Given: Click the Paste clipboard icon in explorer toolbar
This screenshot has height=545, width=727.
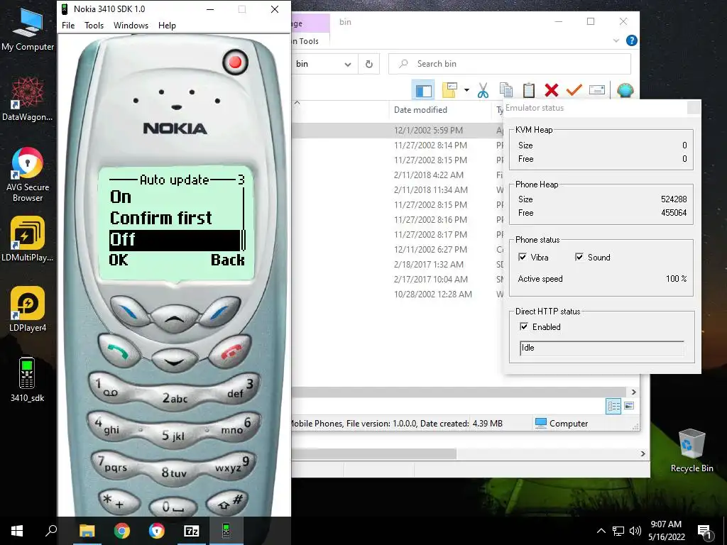Looking at the screenshot, I should [x=528, y=90].
